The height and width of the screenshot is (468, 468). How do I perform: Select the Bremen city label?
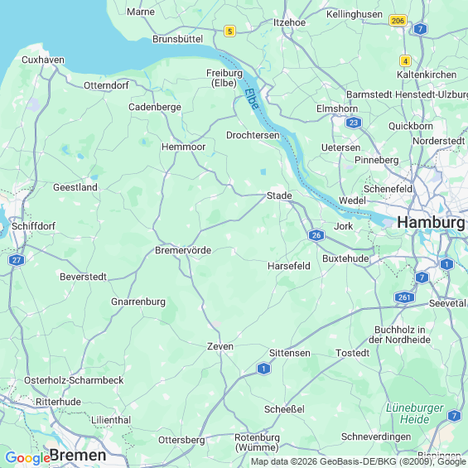tap(78, 456)
